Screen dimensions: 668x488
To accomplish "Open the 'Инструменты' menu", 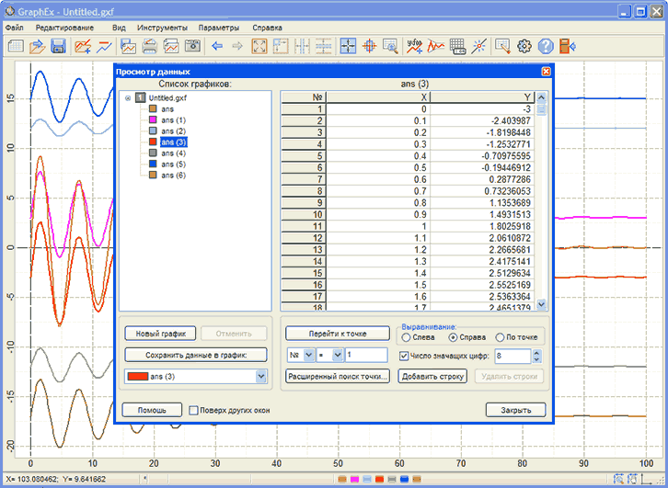I will pos(162,28).
